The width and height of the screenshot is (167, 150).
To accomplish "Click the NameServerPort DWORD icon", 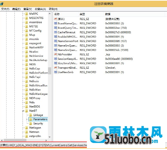I will 56,41.
